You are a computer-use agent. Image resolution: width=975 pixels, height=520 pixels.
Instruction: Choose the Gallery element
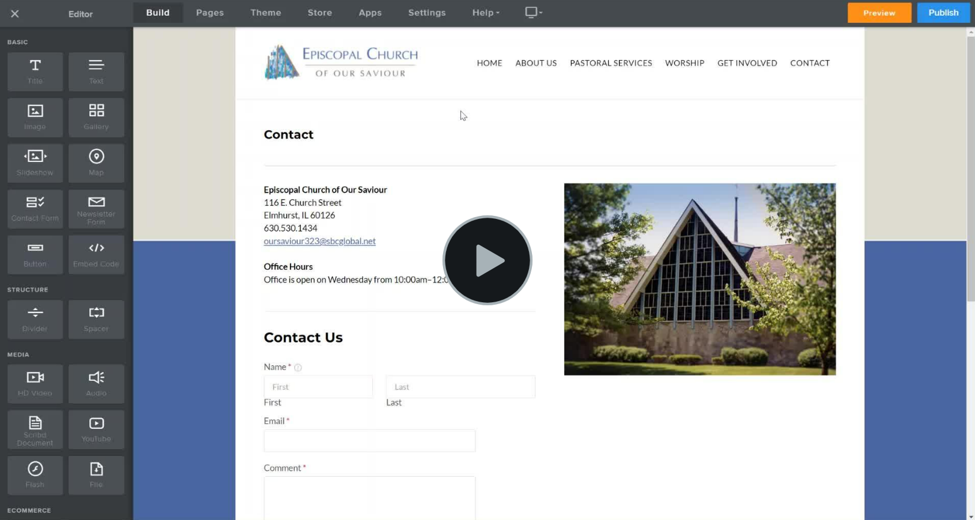tap(96, 118)
